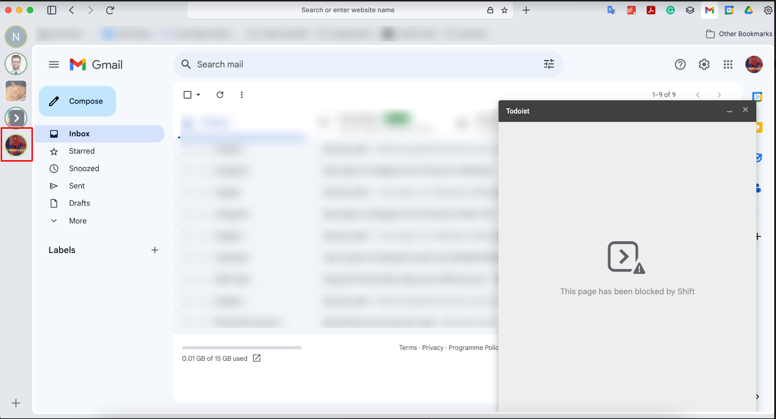Toggle the Gmail main menu hamburger
The width and height of the screenshot is (776, 419).
coord(54,65)
